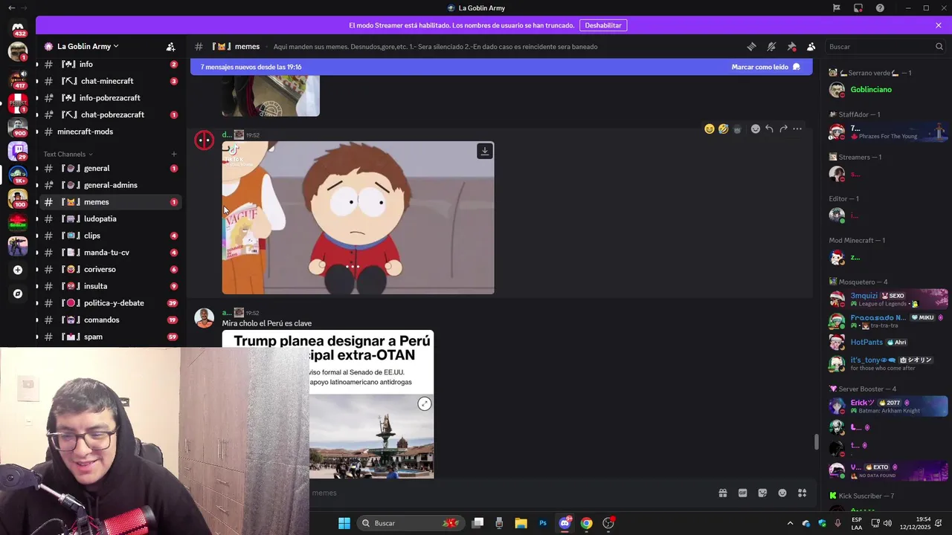The height and width of the screenshot is (535, 952).
Task: Open member Goblinciano profile
Action: 887,90
